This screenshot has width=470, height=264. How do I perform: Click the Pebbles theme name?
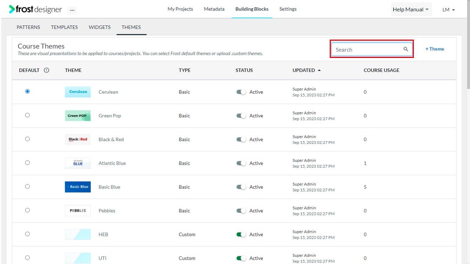coord(107,210)
